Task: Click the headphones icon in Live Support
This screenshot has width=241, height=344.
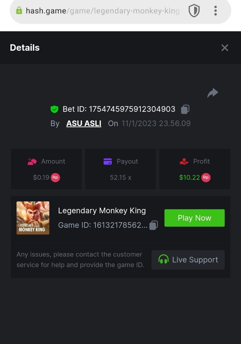Action: tap(163, 259)
